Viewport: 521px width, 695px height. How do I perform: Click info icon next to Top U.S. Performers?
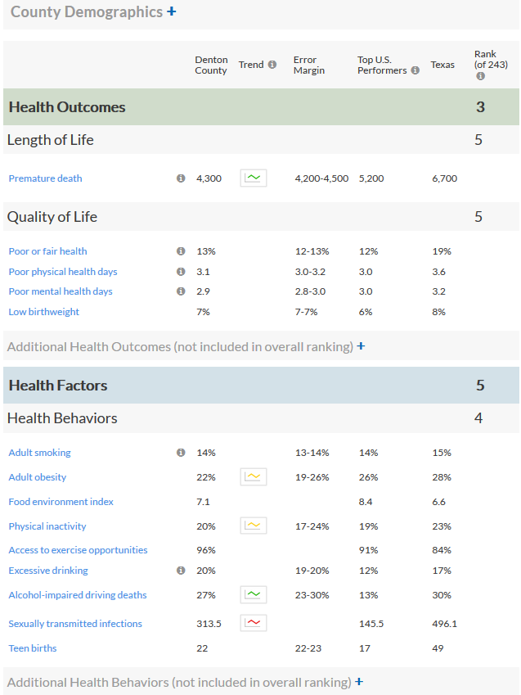415,70
